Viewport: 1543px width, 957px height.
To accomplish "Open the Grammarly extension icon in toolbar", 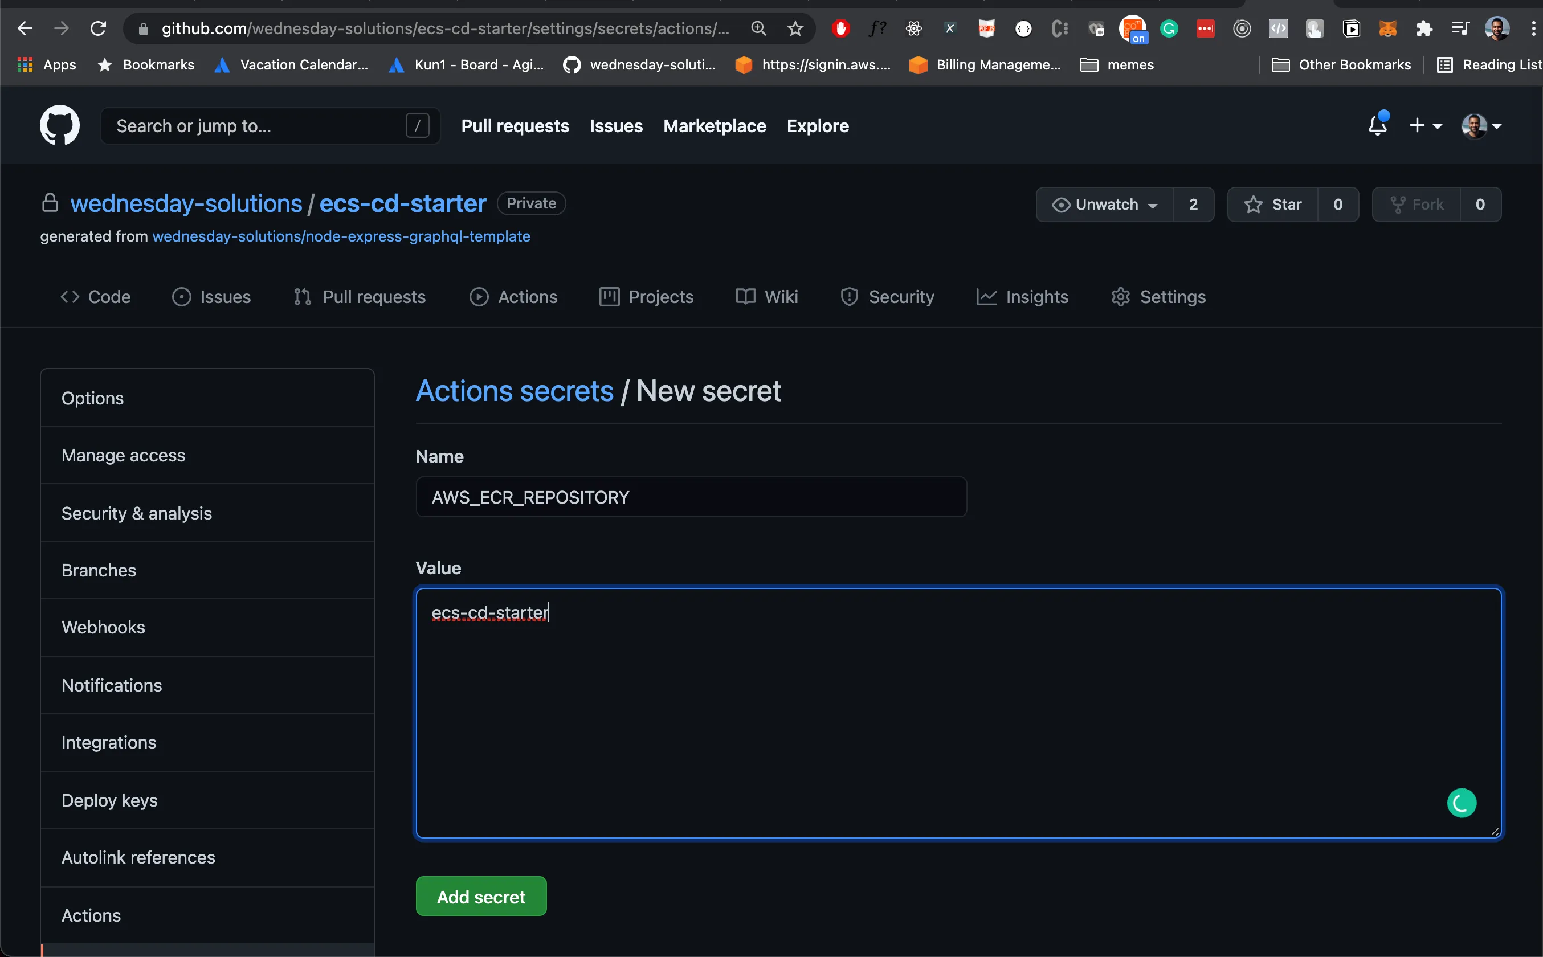I will coord(1169,28).
